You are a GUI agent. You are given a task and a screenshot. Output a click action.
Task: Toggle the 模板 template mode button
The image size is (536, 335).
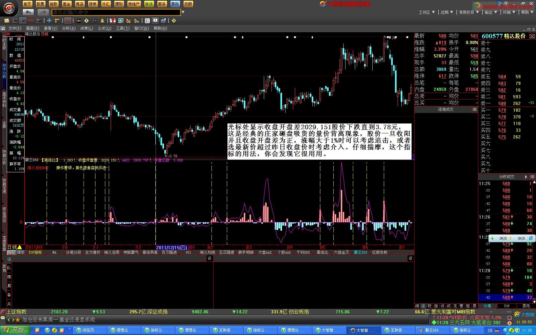tap(21, 252)
